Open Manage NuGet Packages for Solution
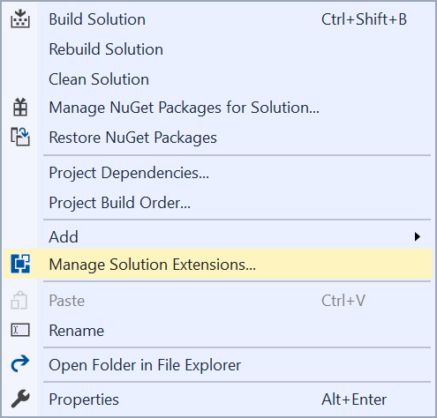Image resolution: width=437 pixels, height=418 pixels. pos(218,108)
